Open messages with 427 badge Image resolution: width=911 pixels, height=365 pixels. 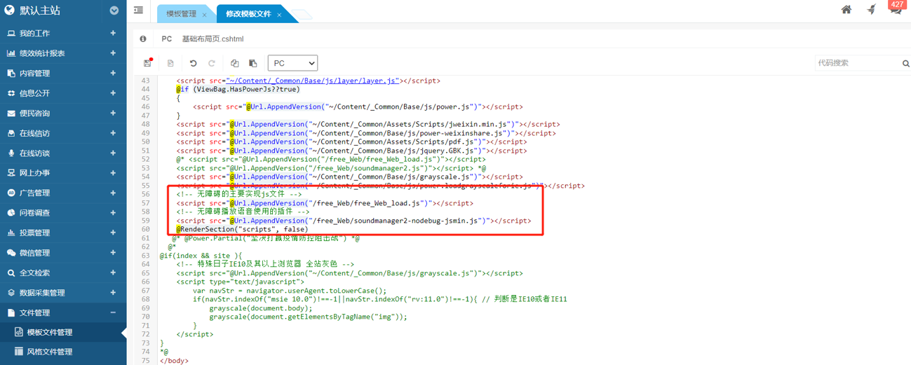coord(895,9)
